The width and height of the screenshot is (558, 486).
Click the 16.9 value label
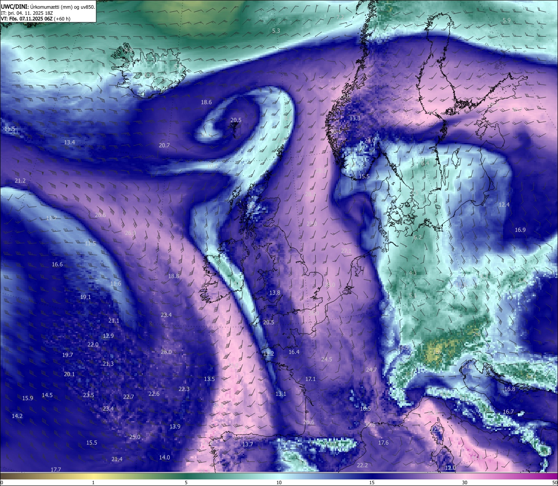[x=520, y=230]
